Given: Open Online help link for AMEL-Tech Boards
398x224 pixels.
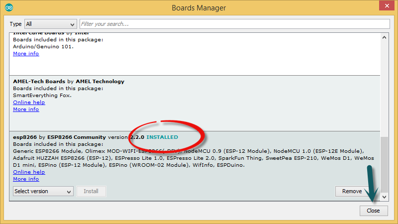Looking at the screenshot, I should (x=29, y=103).
